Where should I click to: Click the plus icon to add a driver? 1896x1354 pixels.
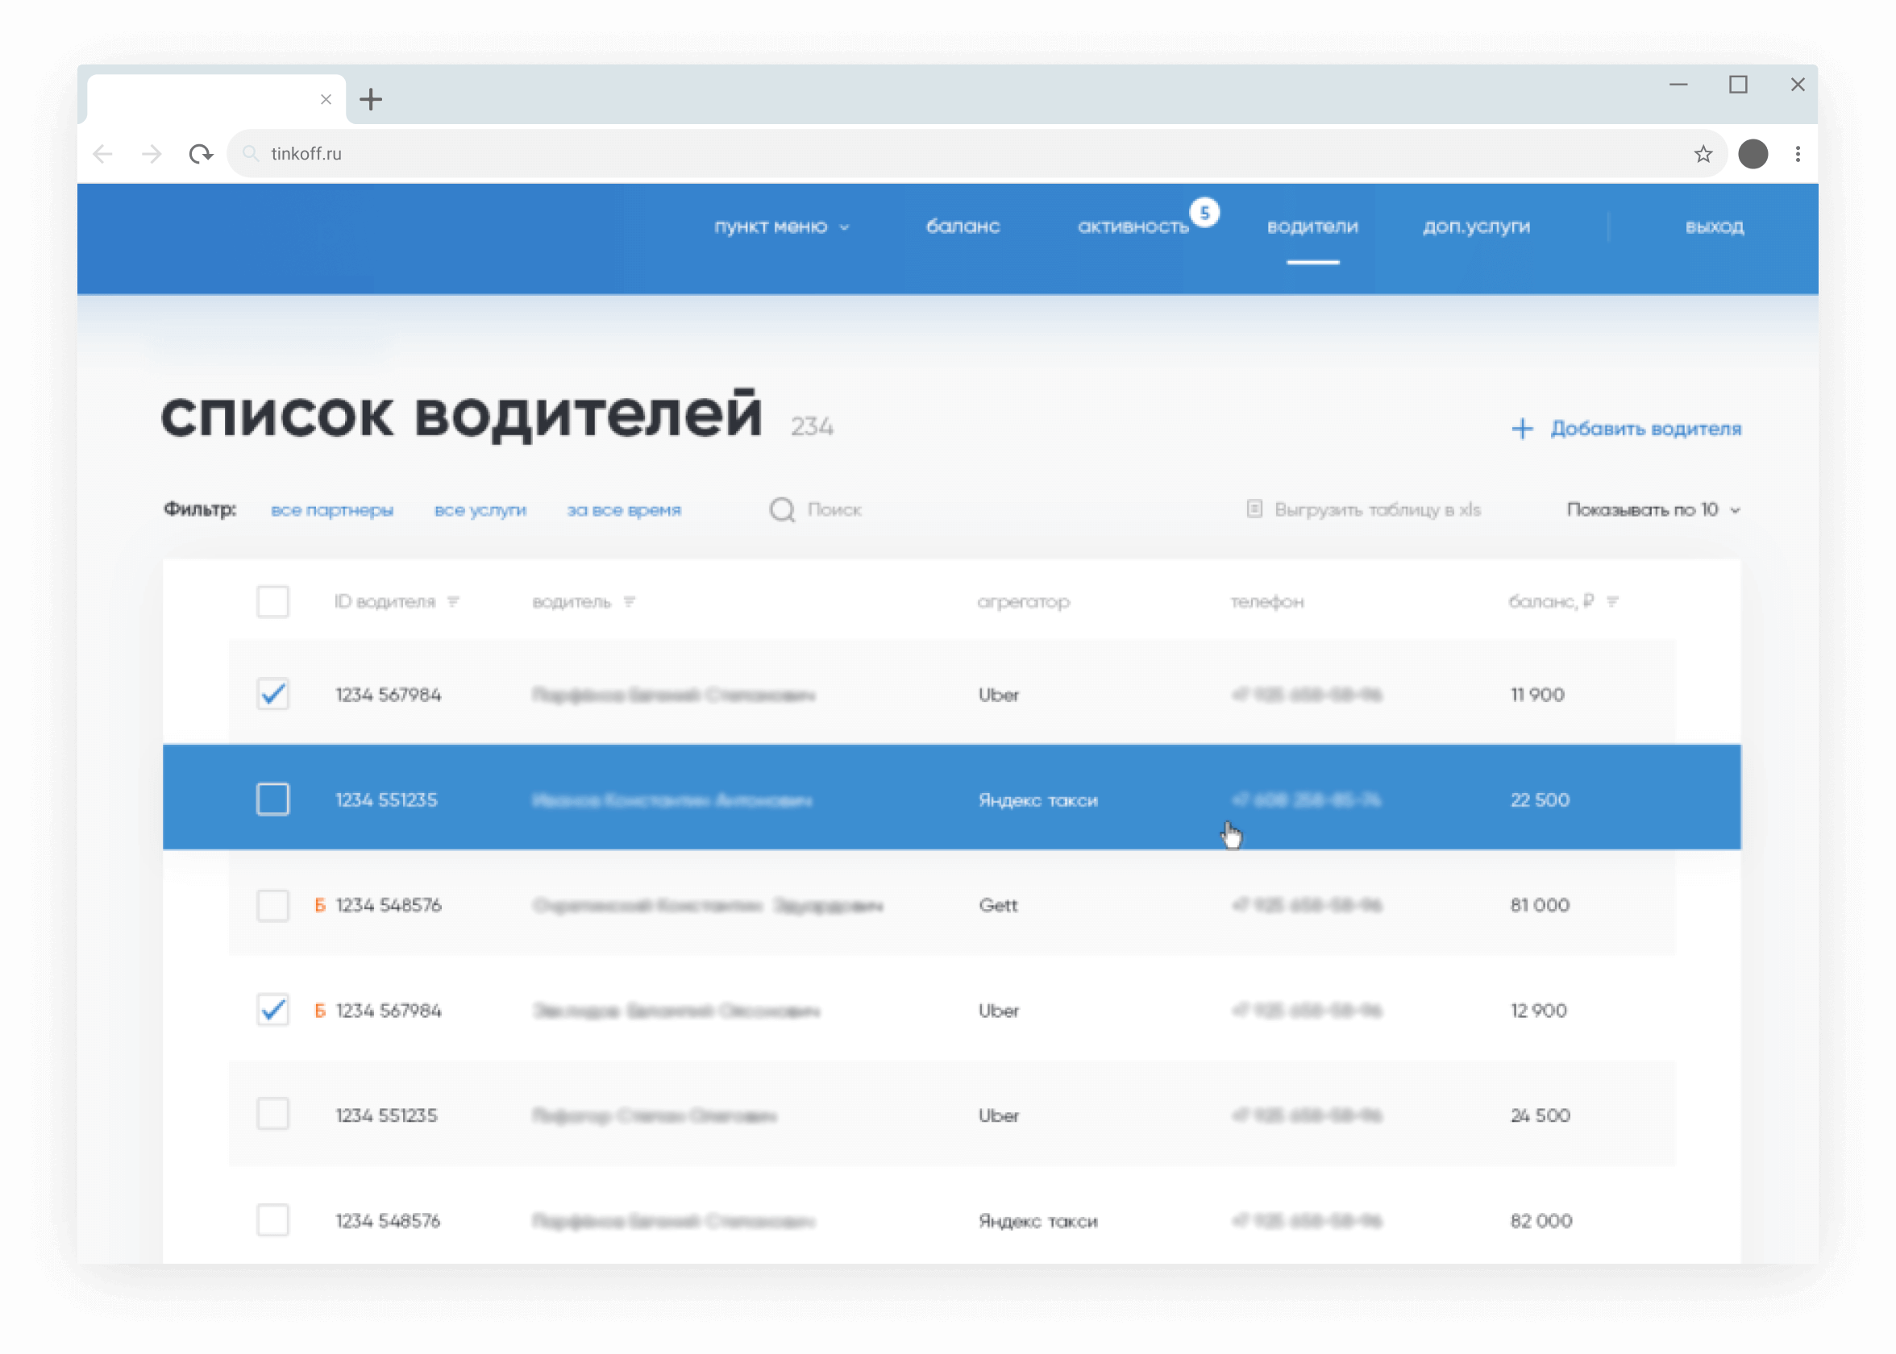click(1523, 429)
